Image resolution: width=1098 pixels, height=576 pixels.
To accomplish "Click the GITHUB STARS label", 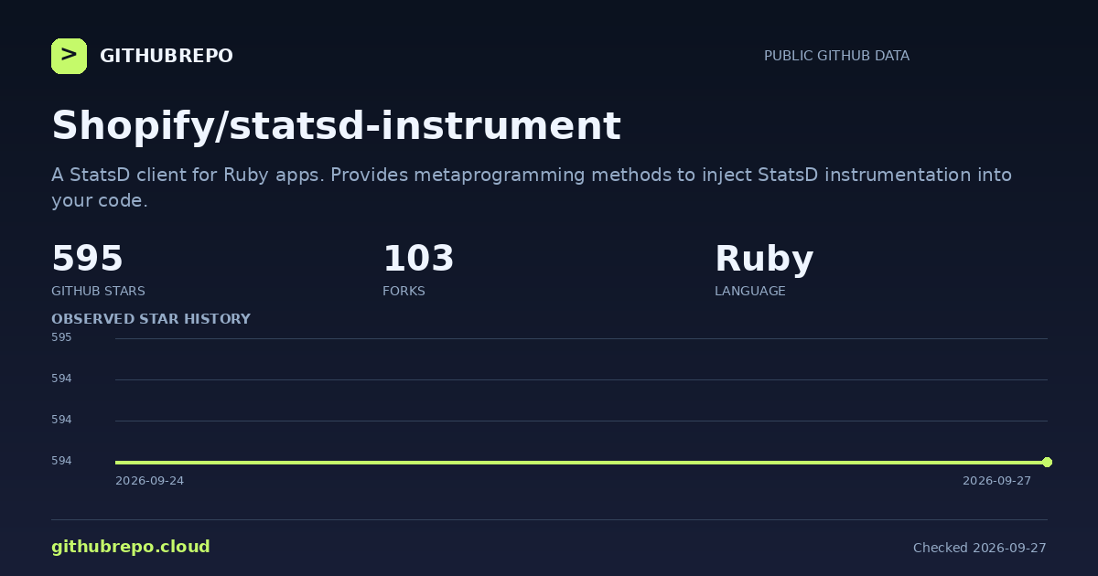I will tap(98, 291).
